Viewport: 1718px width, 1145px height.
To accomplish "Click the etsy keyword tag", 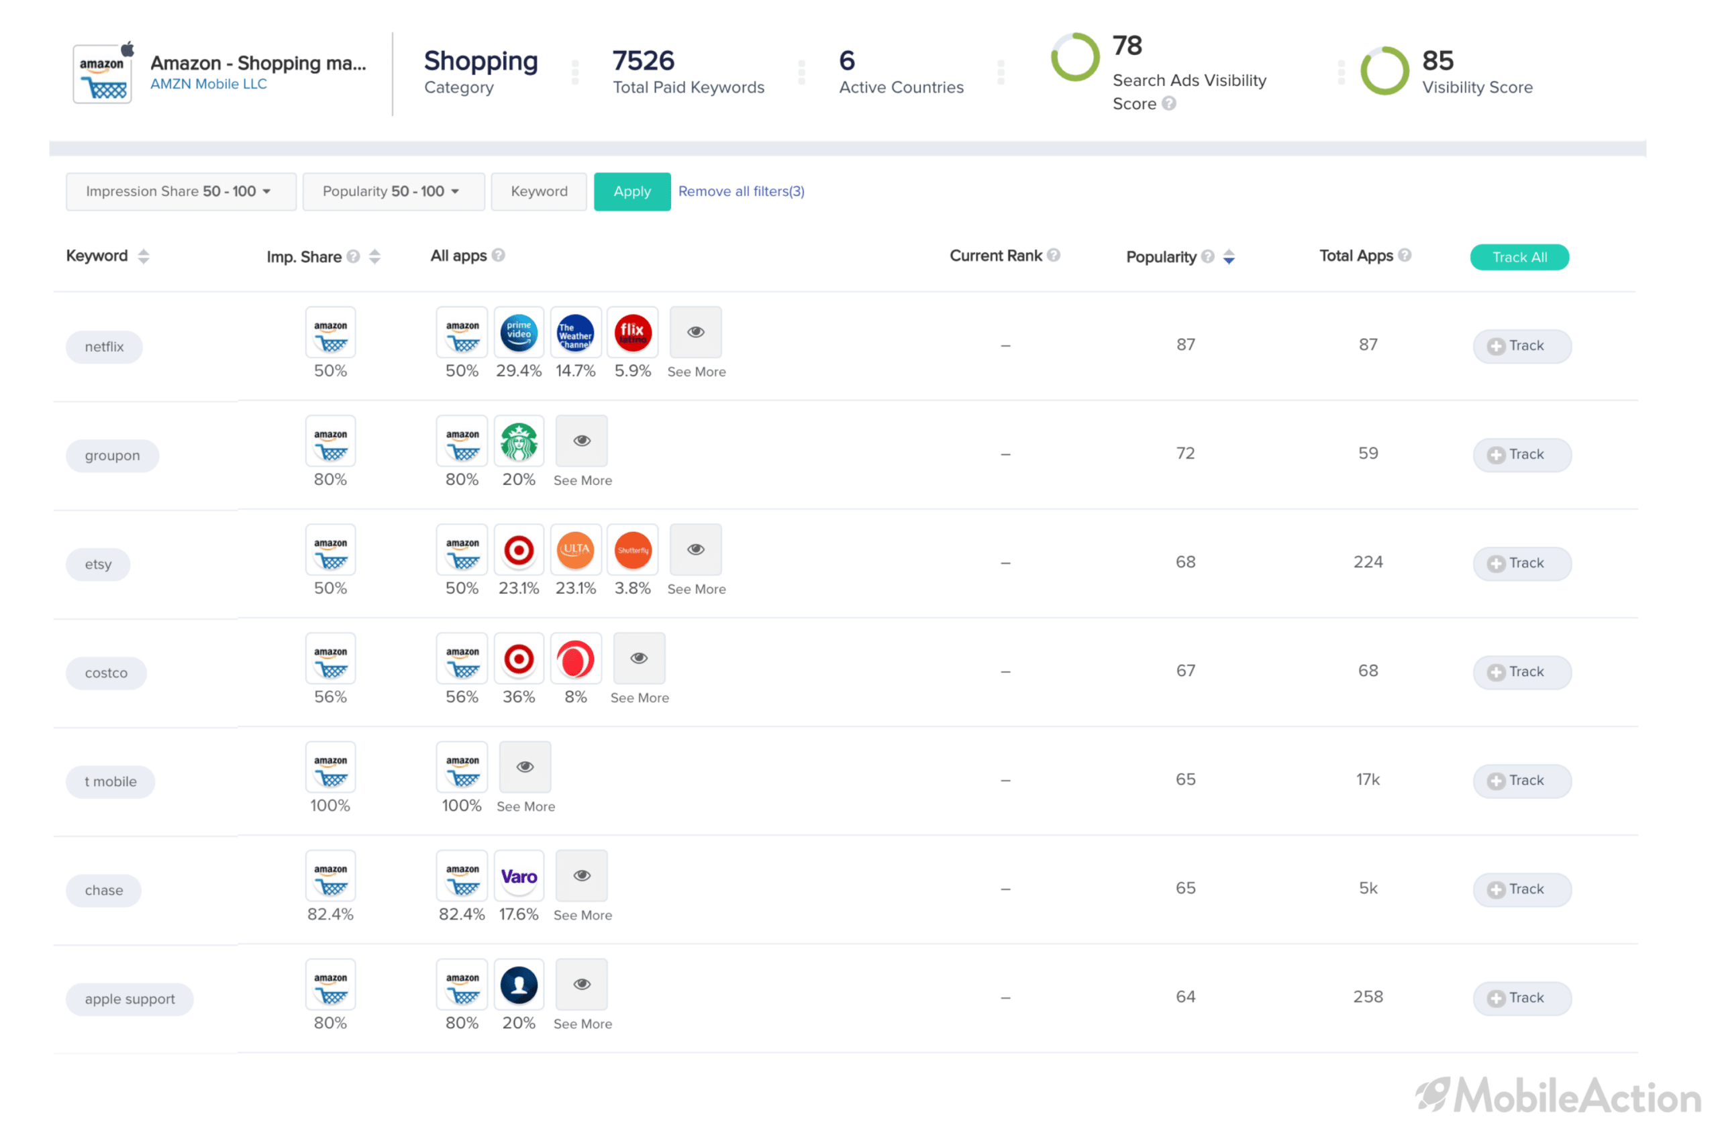I will [98, 565].
